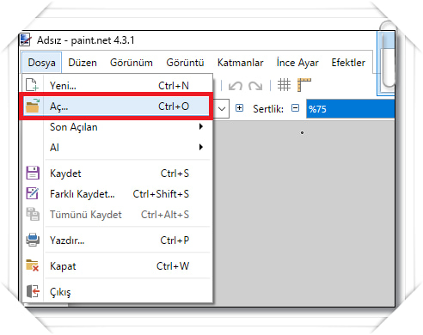This screenshot has width=423, height=335.
Task: Click the floppy disk icon beside Kaydet
Action: pyautogui.click(x=33, y=173)
